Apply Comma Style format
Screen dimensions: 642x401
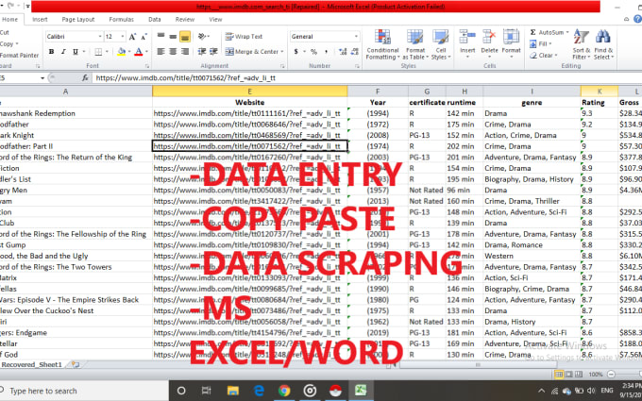pos(326,52)
